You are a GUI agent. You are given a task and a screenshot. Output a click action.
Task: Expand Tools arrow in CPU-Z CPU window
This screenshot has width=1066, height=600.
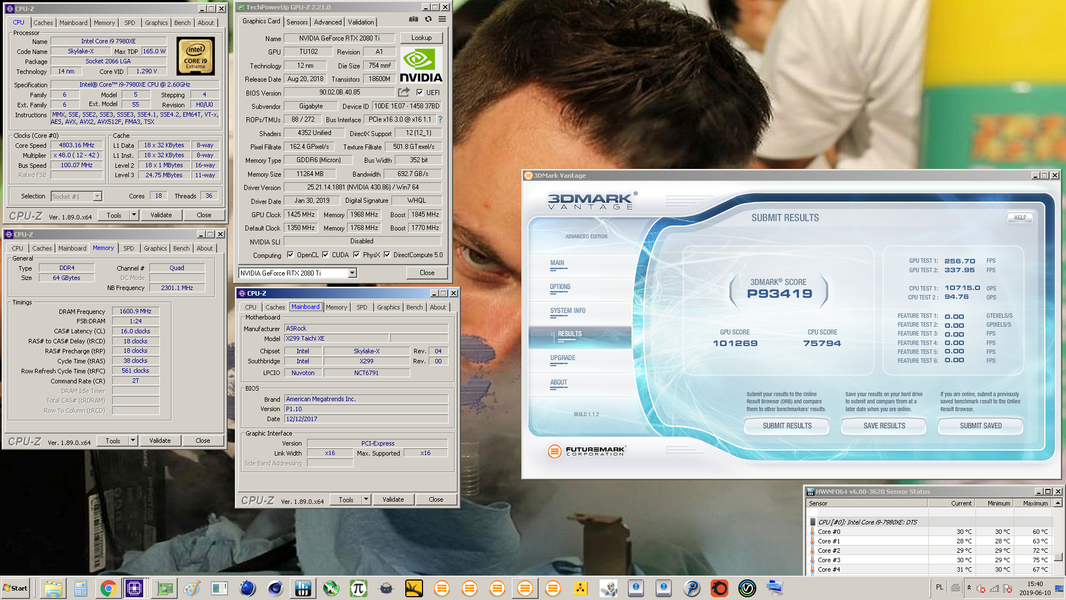134,215
